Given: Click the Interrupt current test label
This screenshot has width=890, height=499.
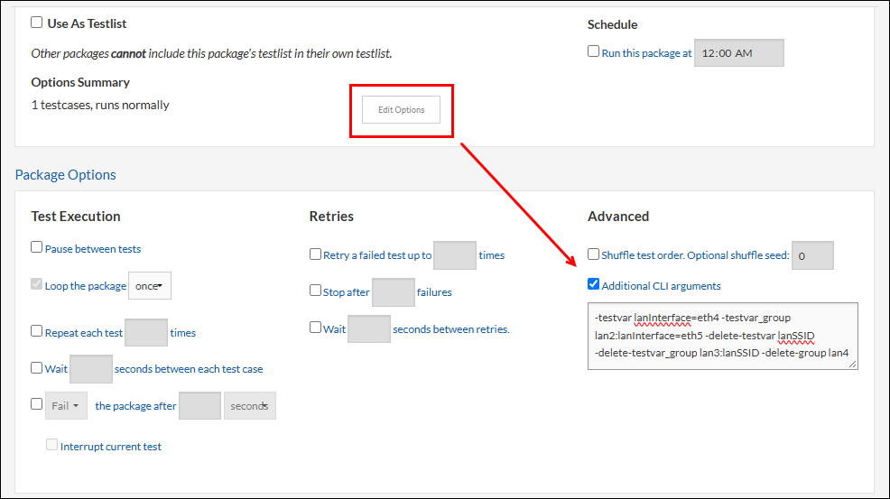Looking at the screenshot, I should click(111, 447).
